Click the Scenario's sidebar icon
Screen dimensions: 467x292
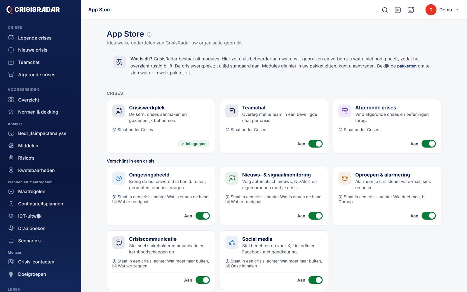(11, 241)
